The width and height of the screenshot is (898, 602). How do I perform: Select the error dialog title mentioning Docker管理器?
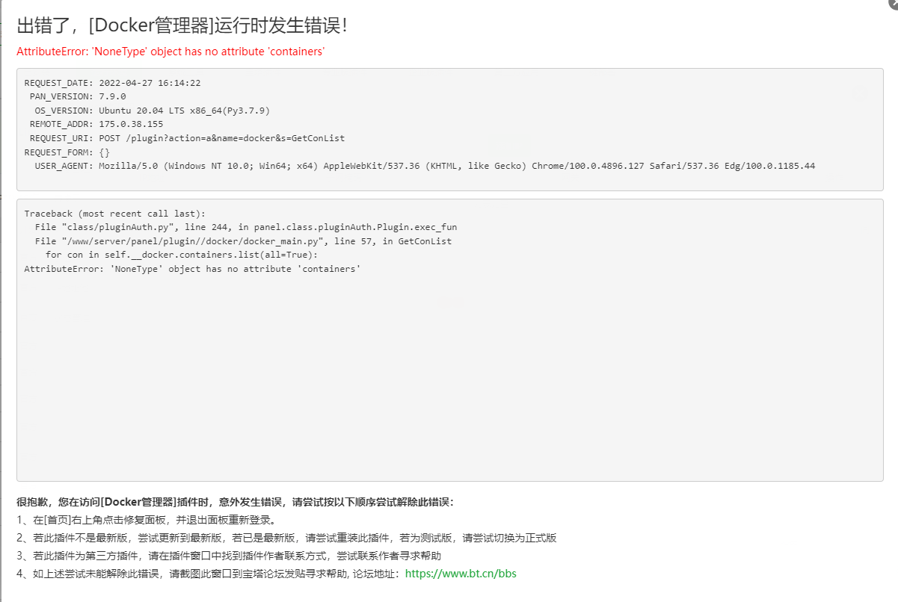pyautogui.click(x=182, y=25)
